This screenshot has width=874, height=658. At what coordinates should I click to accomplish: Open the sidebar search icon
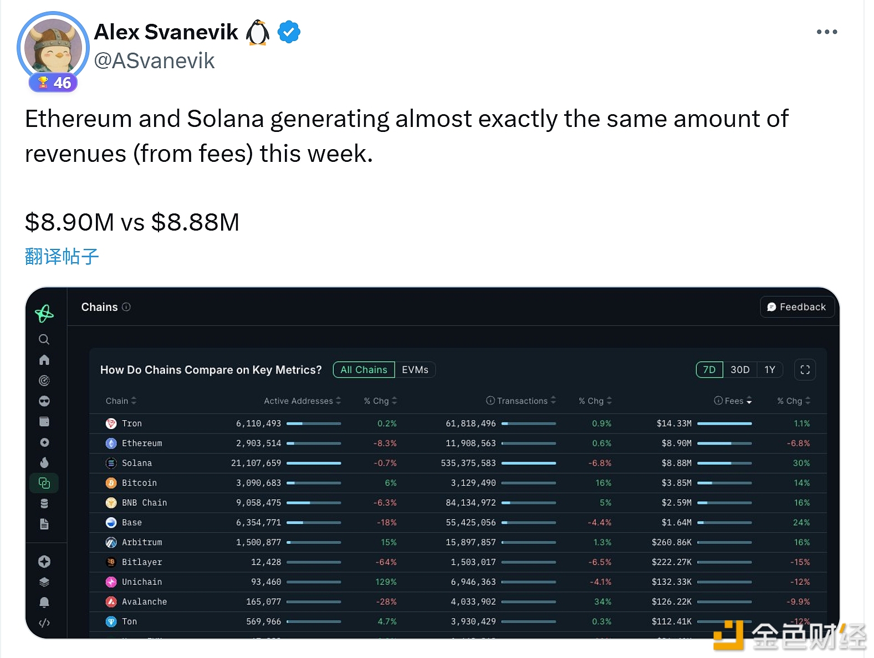pyautogui.click(x=44, y=339)
